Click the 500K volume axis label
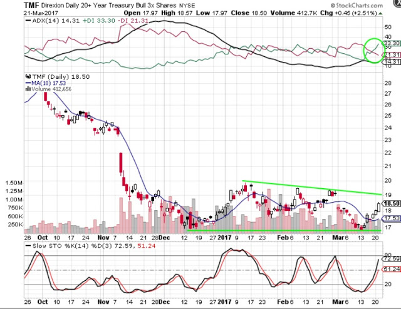Screen dimensions: 401x309 tap(15, 216)
